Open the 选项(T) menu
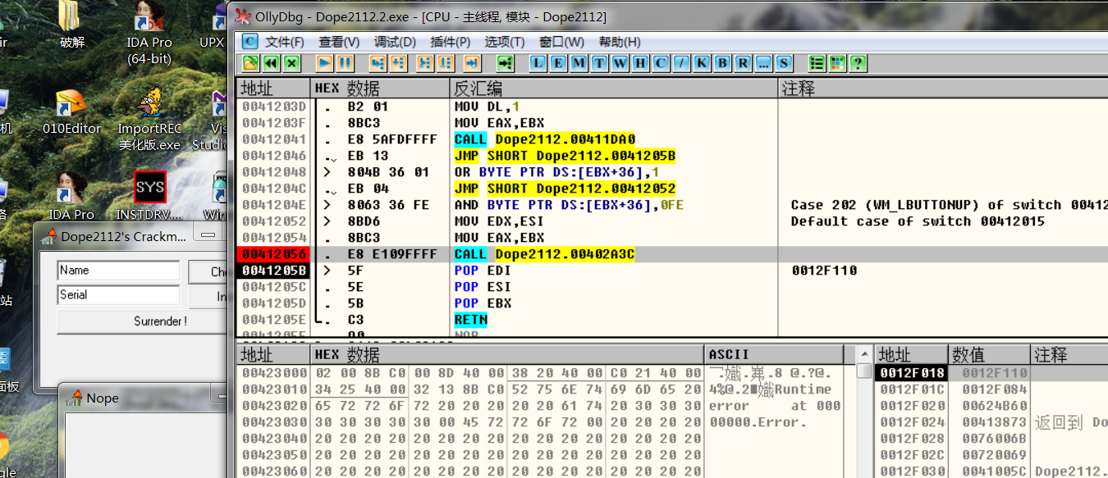Viewport: 1108px width, 478px height. tap(505, 42)
